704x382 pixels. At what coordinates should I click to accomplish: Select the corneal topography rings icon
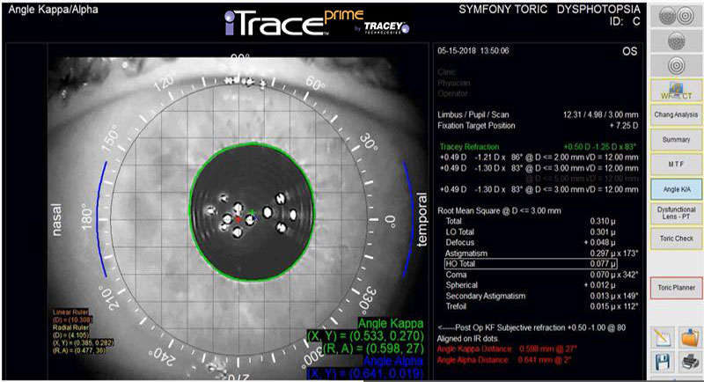coord(676,65)
